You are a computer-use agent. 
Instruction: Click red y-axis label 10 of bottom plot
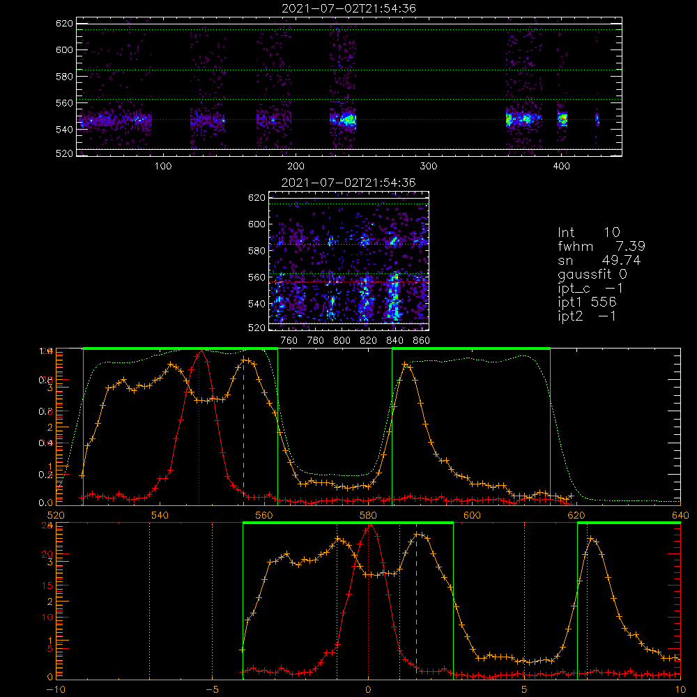point(47,618)
